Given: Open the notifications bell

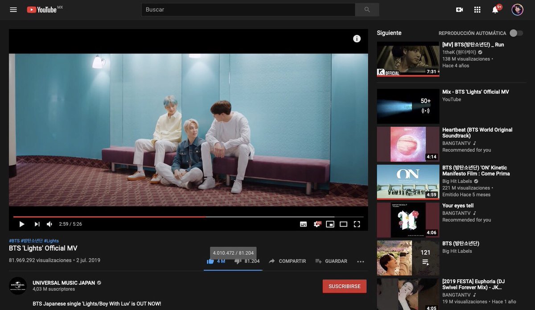Looking at the screenshot, I should (x=495, y=9).
